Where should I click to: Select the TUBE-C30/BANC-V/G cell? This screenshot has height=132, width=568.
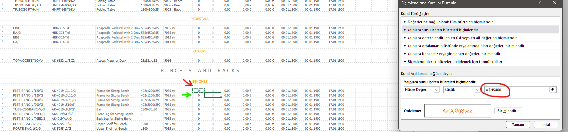click(29, 109)
